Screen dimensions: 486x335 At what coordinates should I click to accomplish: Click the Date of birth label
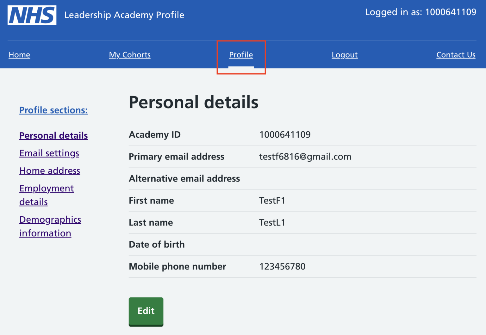point(157,245)
